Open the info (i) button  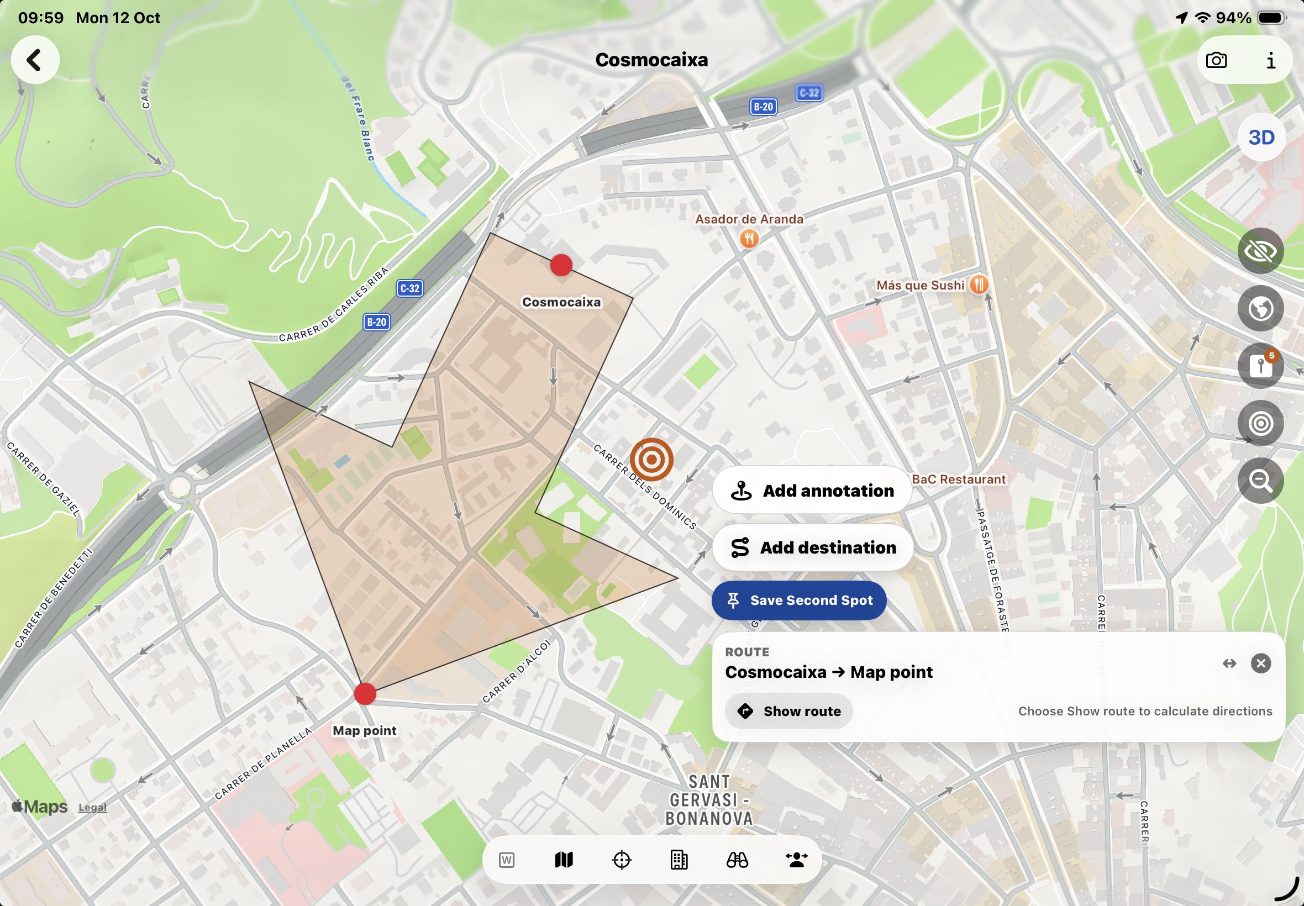tap(1270, 60)
